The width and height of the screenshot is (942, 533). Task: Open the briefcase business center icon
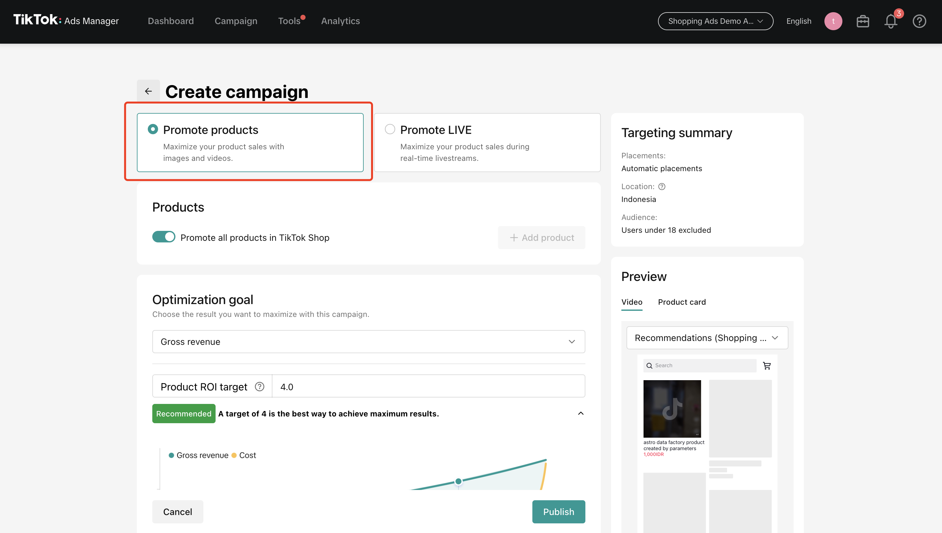point(863,21)
